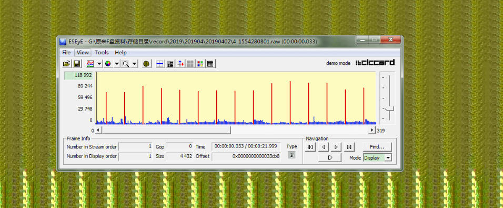Open a file with the folder icon

click(x=66, y=64)
